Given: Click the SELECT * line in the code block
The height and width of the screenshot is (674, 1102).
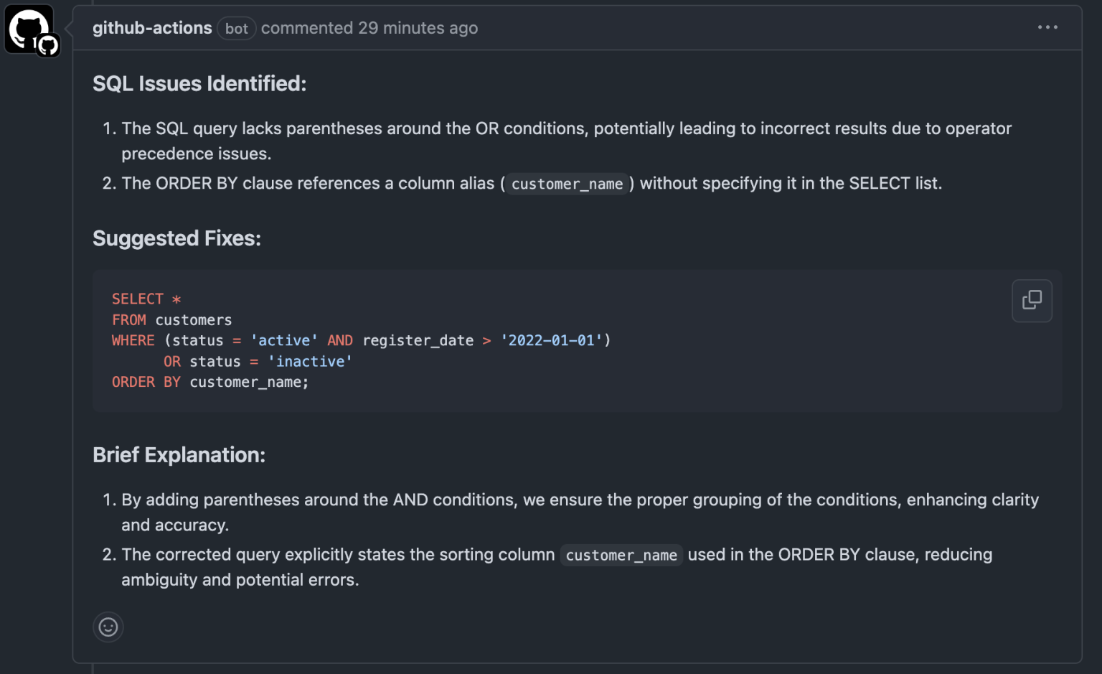Looking at the screenshot, I should (146, 299).
